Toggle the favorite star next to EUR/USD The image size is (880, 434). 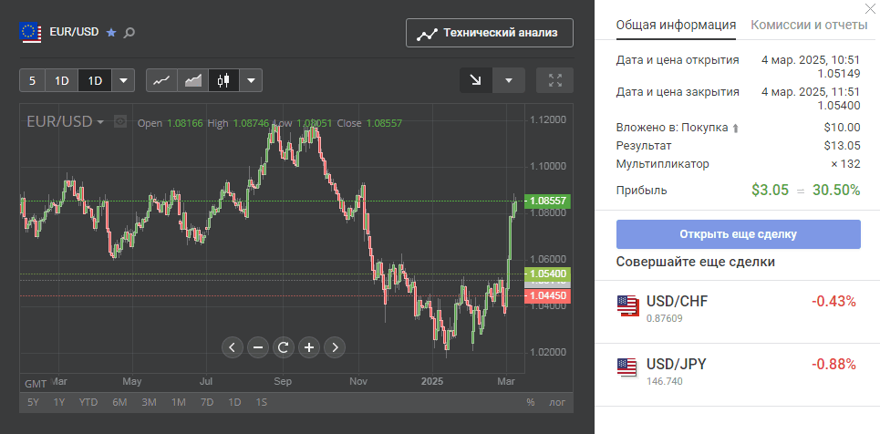pos(111,33)
